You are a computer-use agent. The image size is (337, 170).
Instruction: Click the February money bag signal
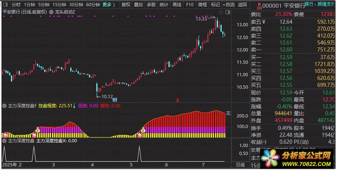point(38,130)
